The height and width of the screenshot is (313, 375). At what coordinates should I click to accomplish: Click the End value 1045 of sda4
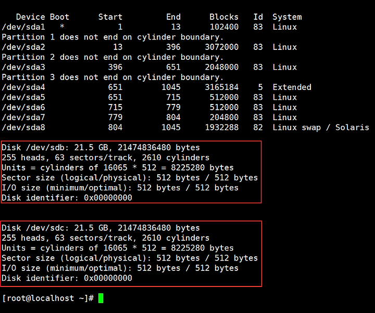(x=171, y=87)
